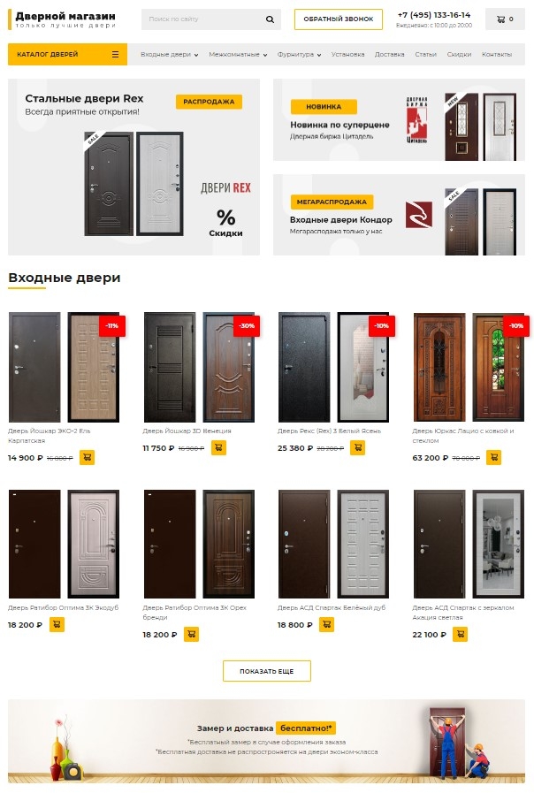Click the Показать еще button
This screenshot has width=534, height=793.
coord(266,671)
